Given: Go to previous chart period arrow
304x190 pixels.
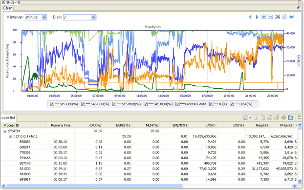Looking at the screenshot, I should pyautogui.click(x=250, y=17).
